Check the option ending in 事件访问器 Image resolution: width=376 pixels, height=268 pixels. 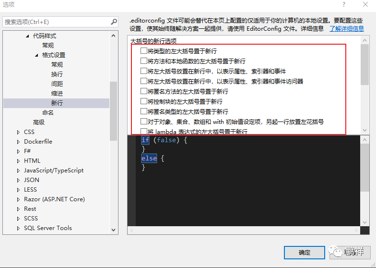(144, 81)
